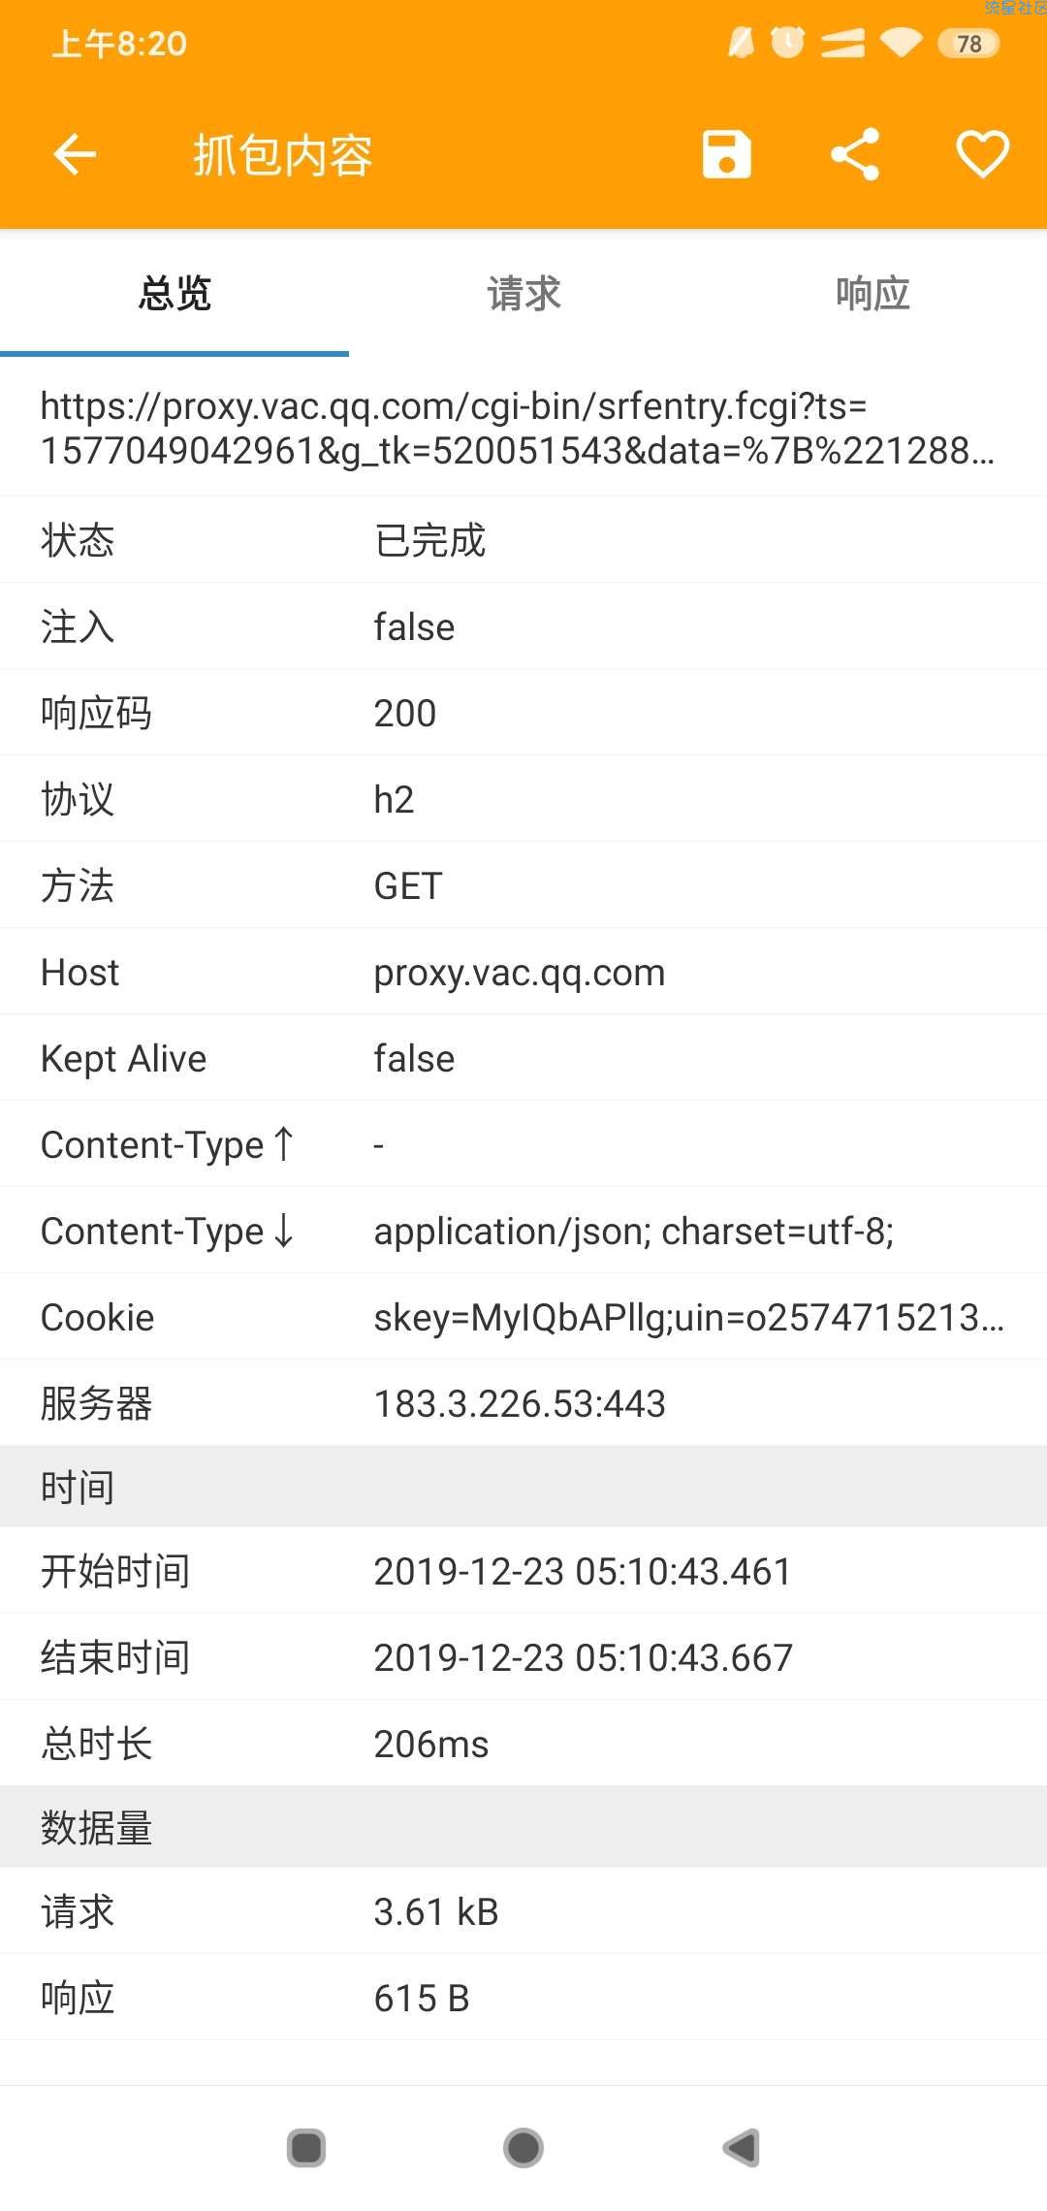Tap the back arrow icon
Viewport: 1047px width, 2211px height.
coord(75,154)
